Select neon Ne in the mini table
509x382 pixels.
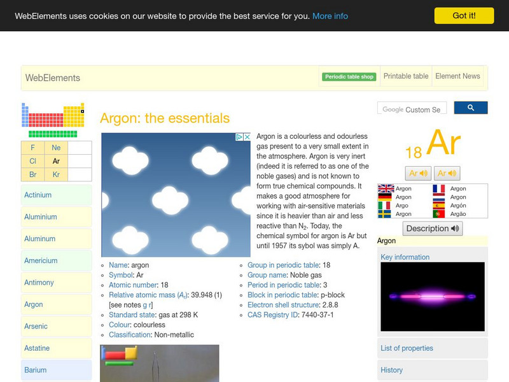click(x=56, y=148)
